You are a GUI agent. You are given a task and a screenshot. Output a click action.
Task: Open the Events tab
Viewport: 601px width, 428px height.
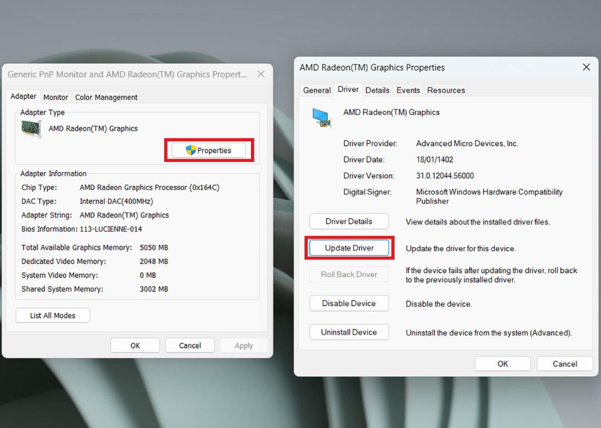coord(408,90)
